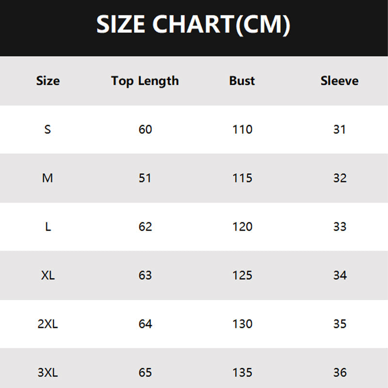Click bust value 120 in L row

click(242, 226)
